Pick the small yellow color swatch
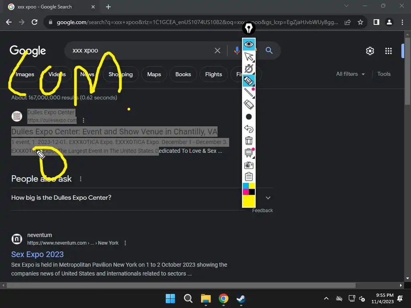The image size is (411, 308). pos(252,186)
